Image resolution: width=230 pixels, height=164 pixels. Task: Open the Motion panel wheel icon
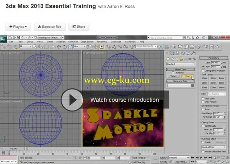point(183,53)
